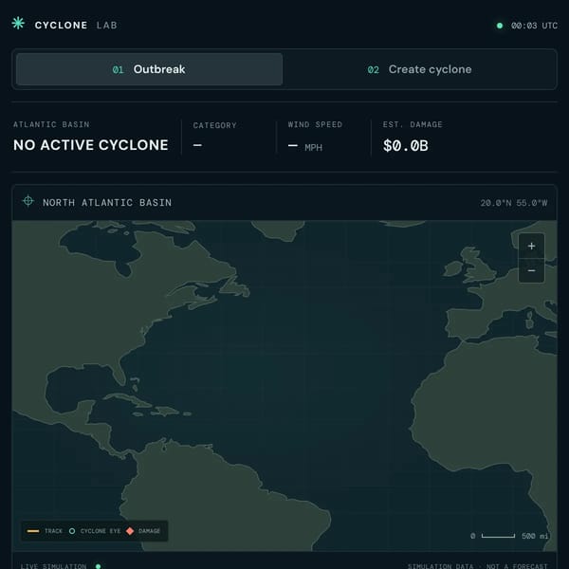Click the red DAMAGE legend diamond
Image resolution: width=569 pixels, height=569 pixels.
pyautogui.click(x=130, y=531)
